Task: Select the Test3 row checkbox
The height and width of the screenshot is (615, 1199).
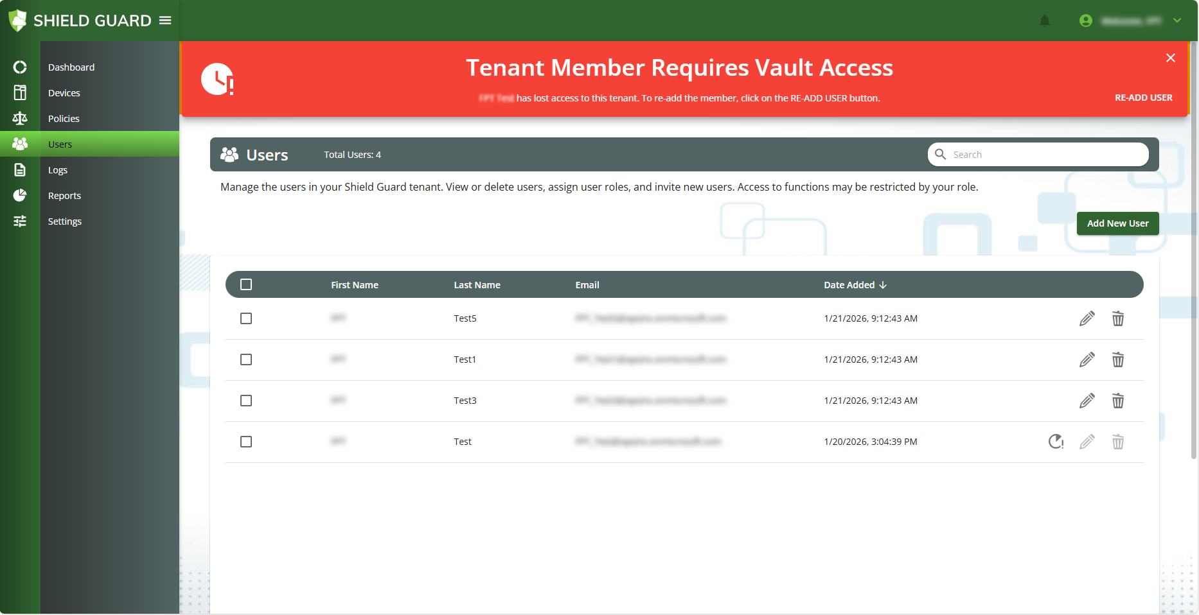Action: tap(246, 401)
